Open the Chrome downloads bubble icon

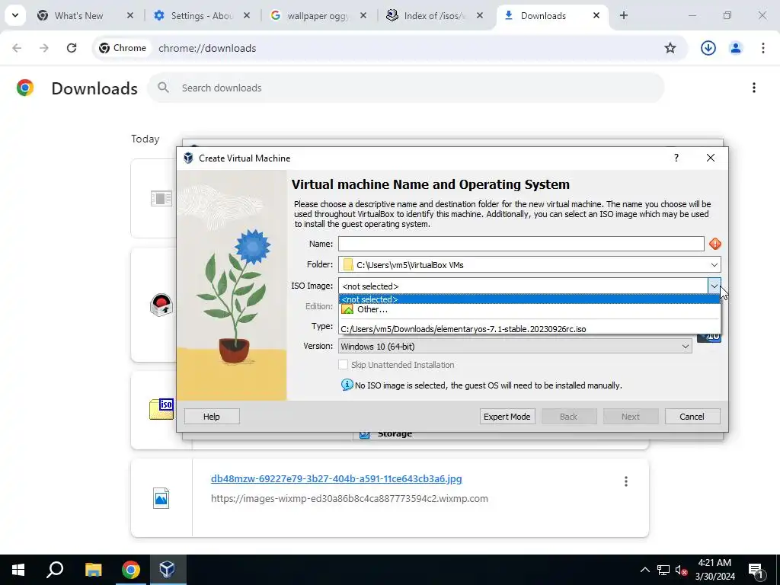coord(708,48)
